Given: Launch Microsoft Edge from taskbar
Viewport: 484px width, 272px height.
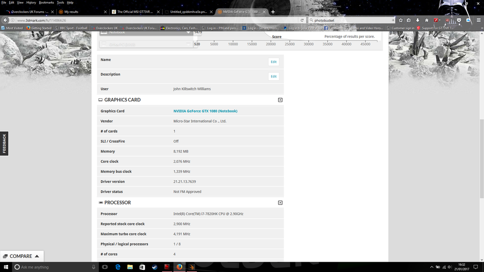Looking at the screenshot, I should tap(118, 267).
